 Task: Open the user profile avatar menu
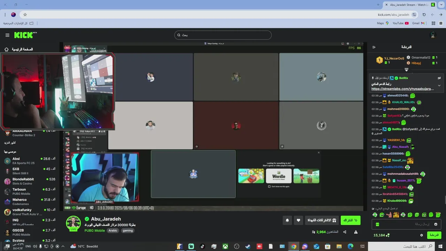(x=433, y=35)
